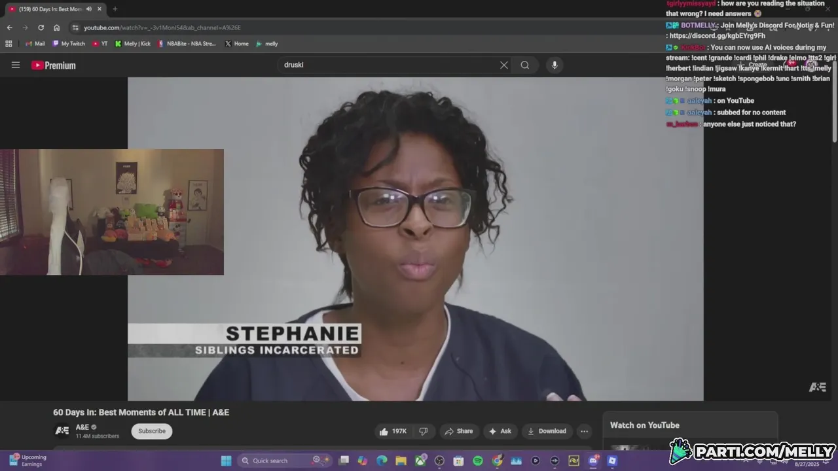Clear the druski search text
The image size is (838, 471).
click(x=504, y=65)
